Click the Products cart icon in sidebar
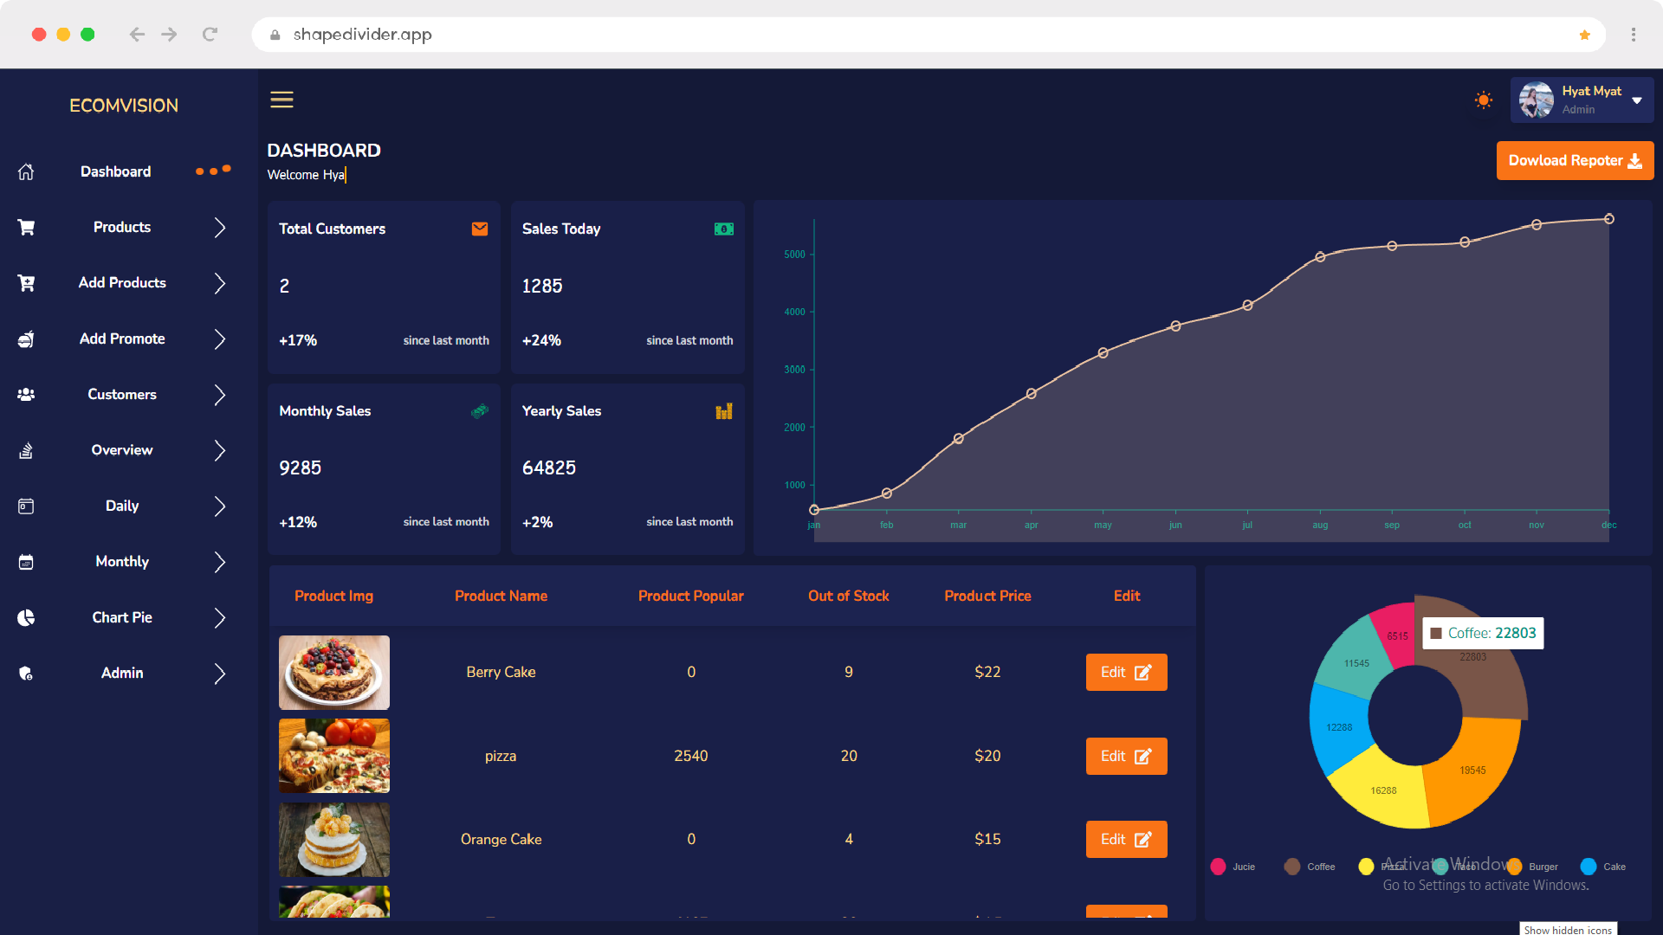The image size is (1663, 935). (26, 228)
